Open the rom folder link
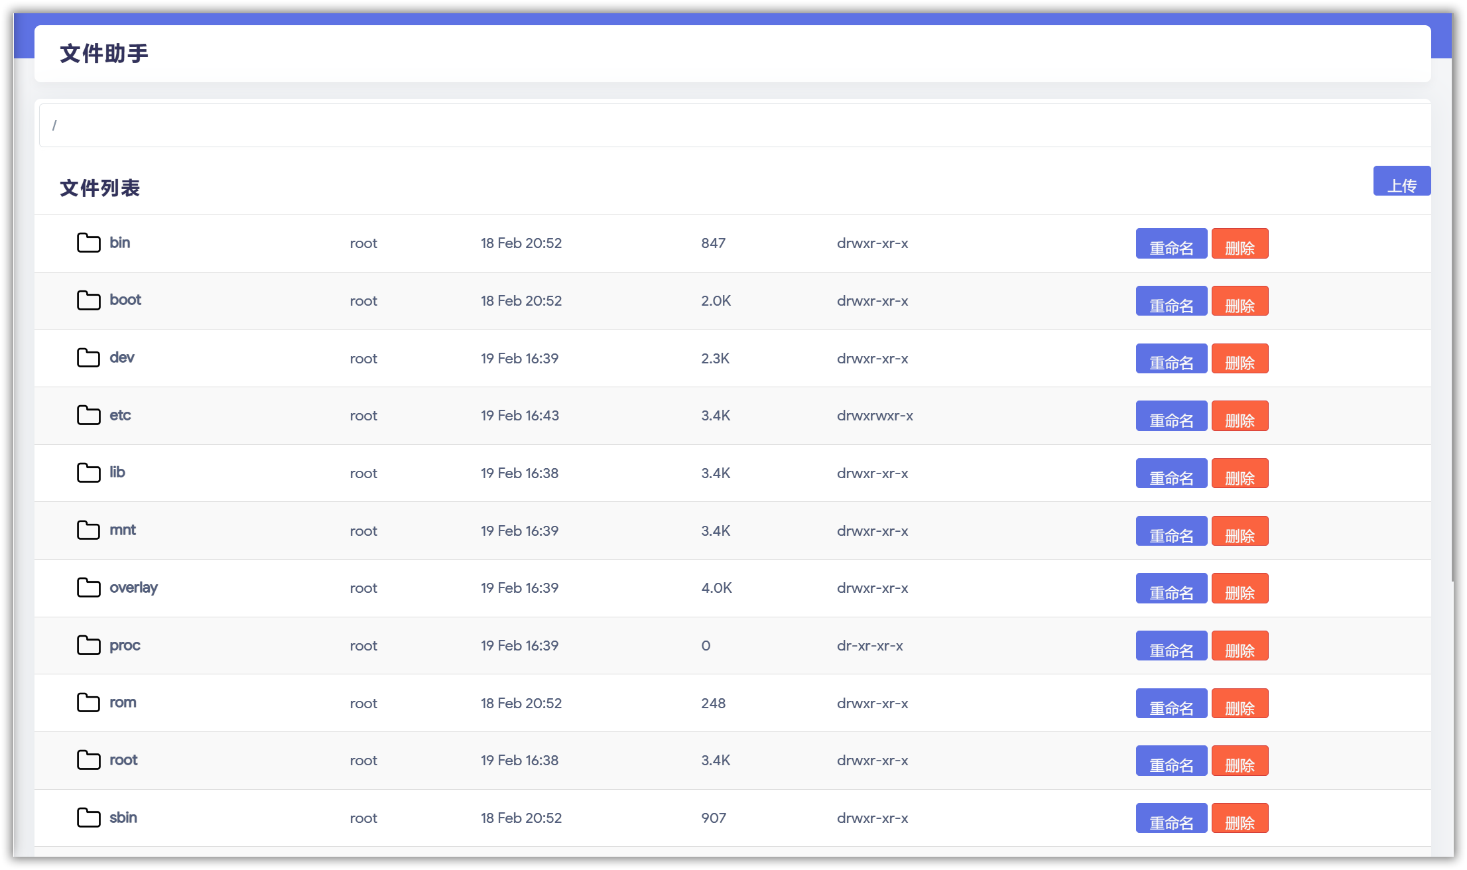This screenshot has height=870, width=1467. [123, 702]
